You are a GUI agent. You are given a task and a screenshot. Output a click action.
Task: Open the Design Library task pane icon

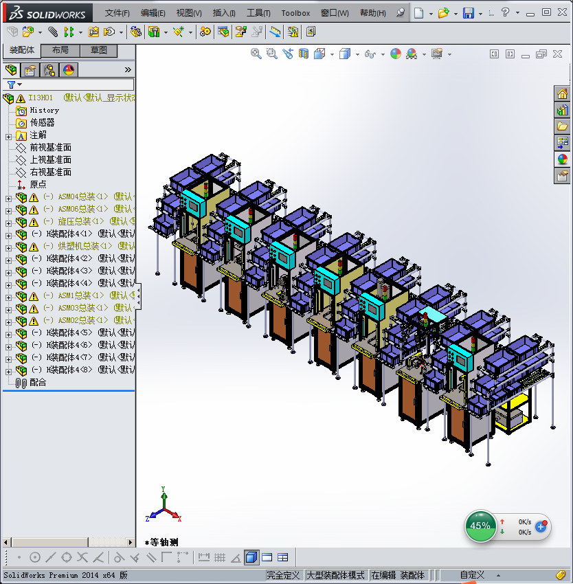pos(562,110)
